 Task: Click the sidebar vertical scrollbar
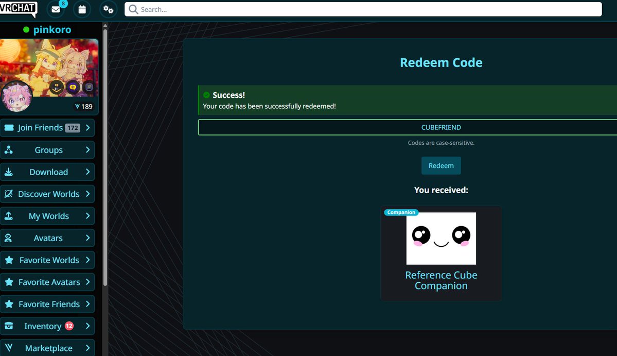[105, 157]
